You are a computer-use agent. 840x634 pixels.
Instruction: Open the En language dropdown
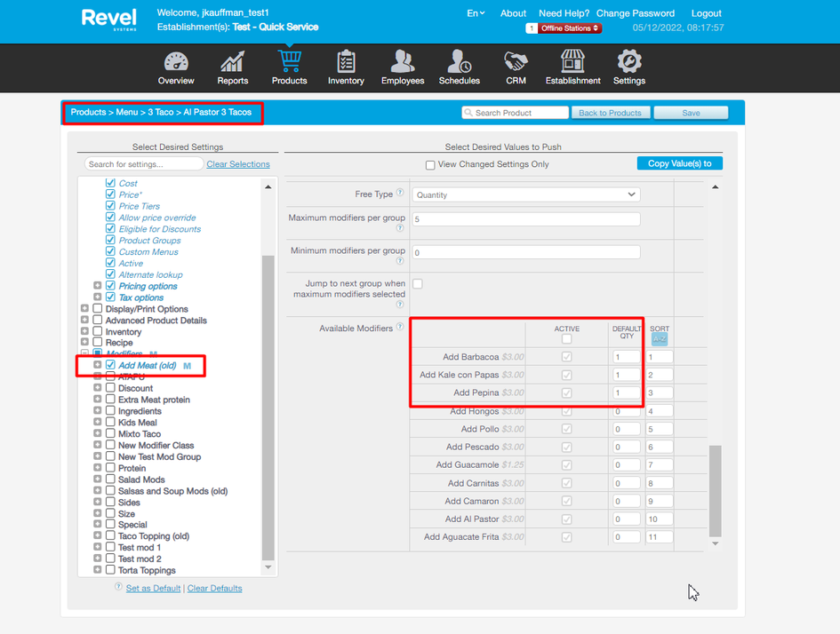[476, 13]
